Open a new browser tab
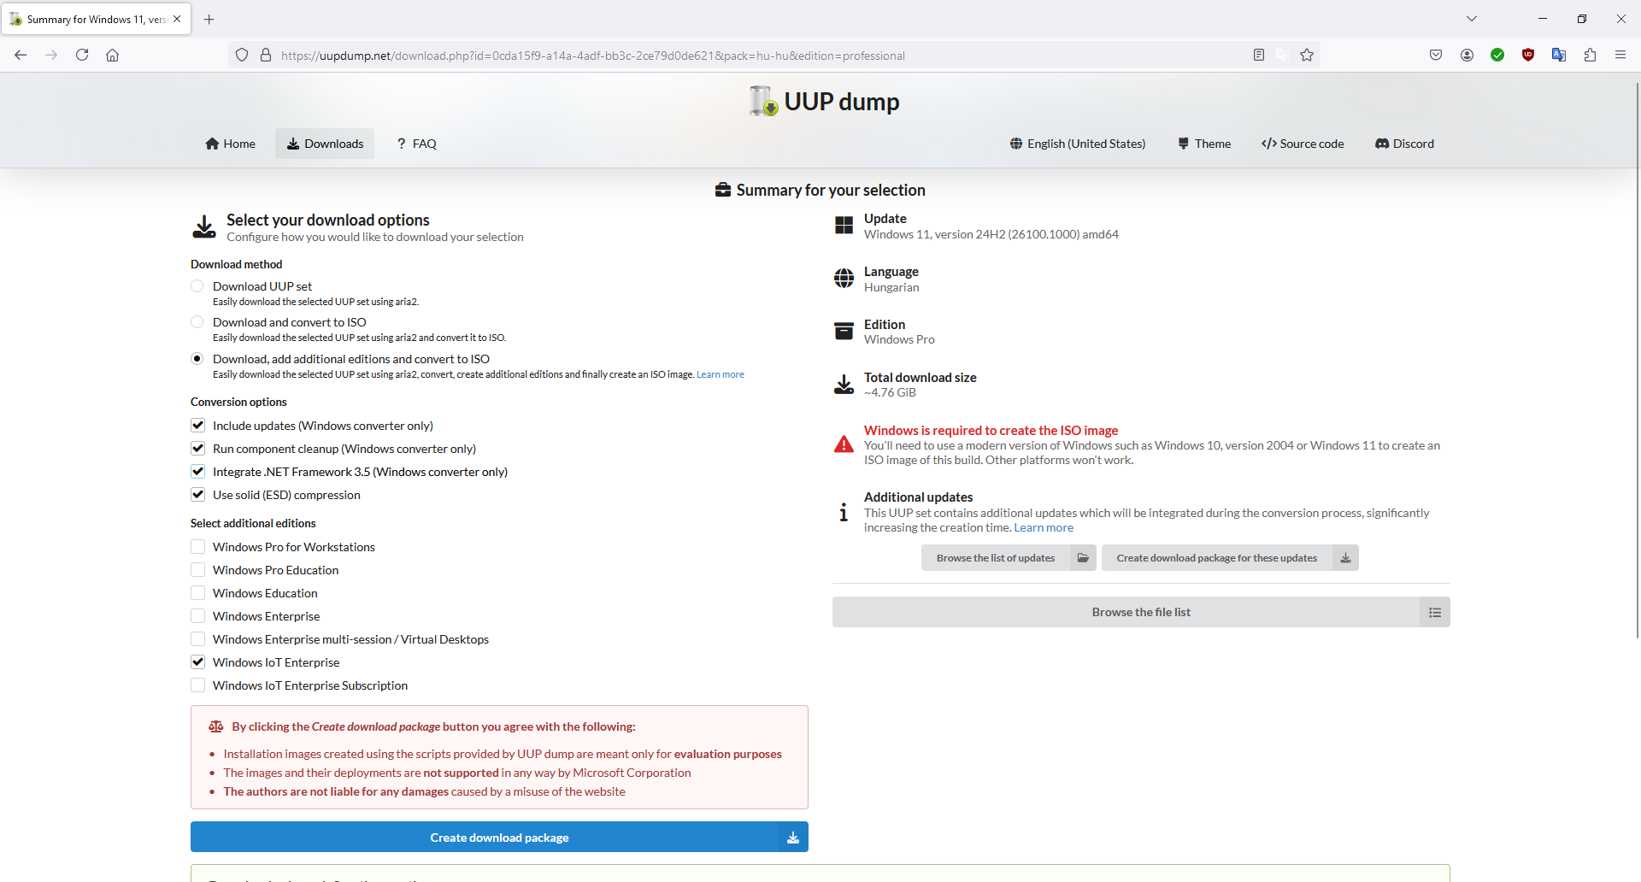Screen dimensions: 1641x882 point(209,19)
